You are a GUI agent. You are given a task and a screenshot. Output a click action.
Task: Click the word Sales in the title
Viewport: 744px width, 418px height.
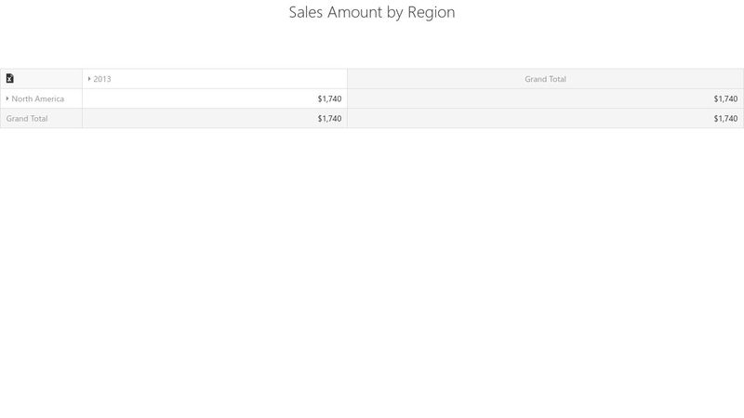(306, 12)
